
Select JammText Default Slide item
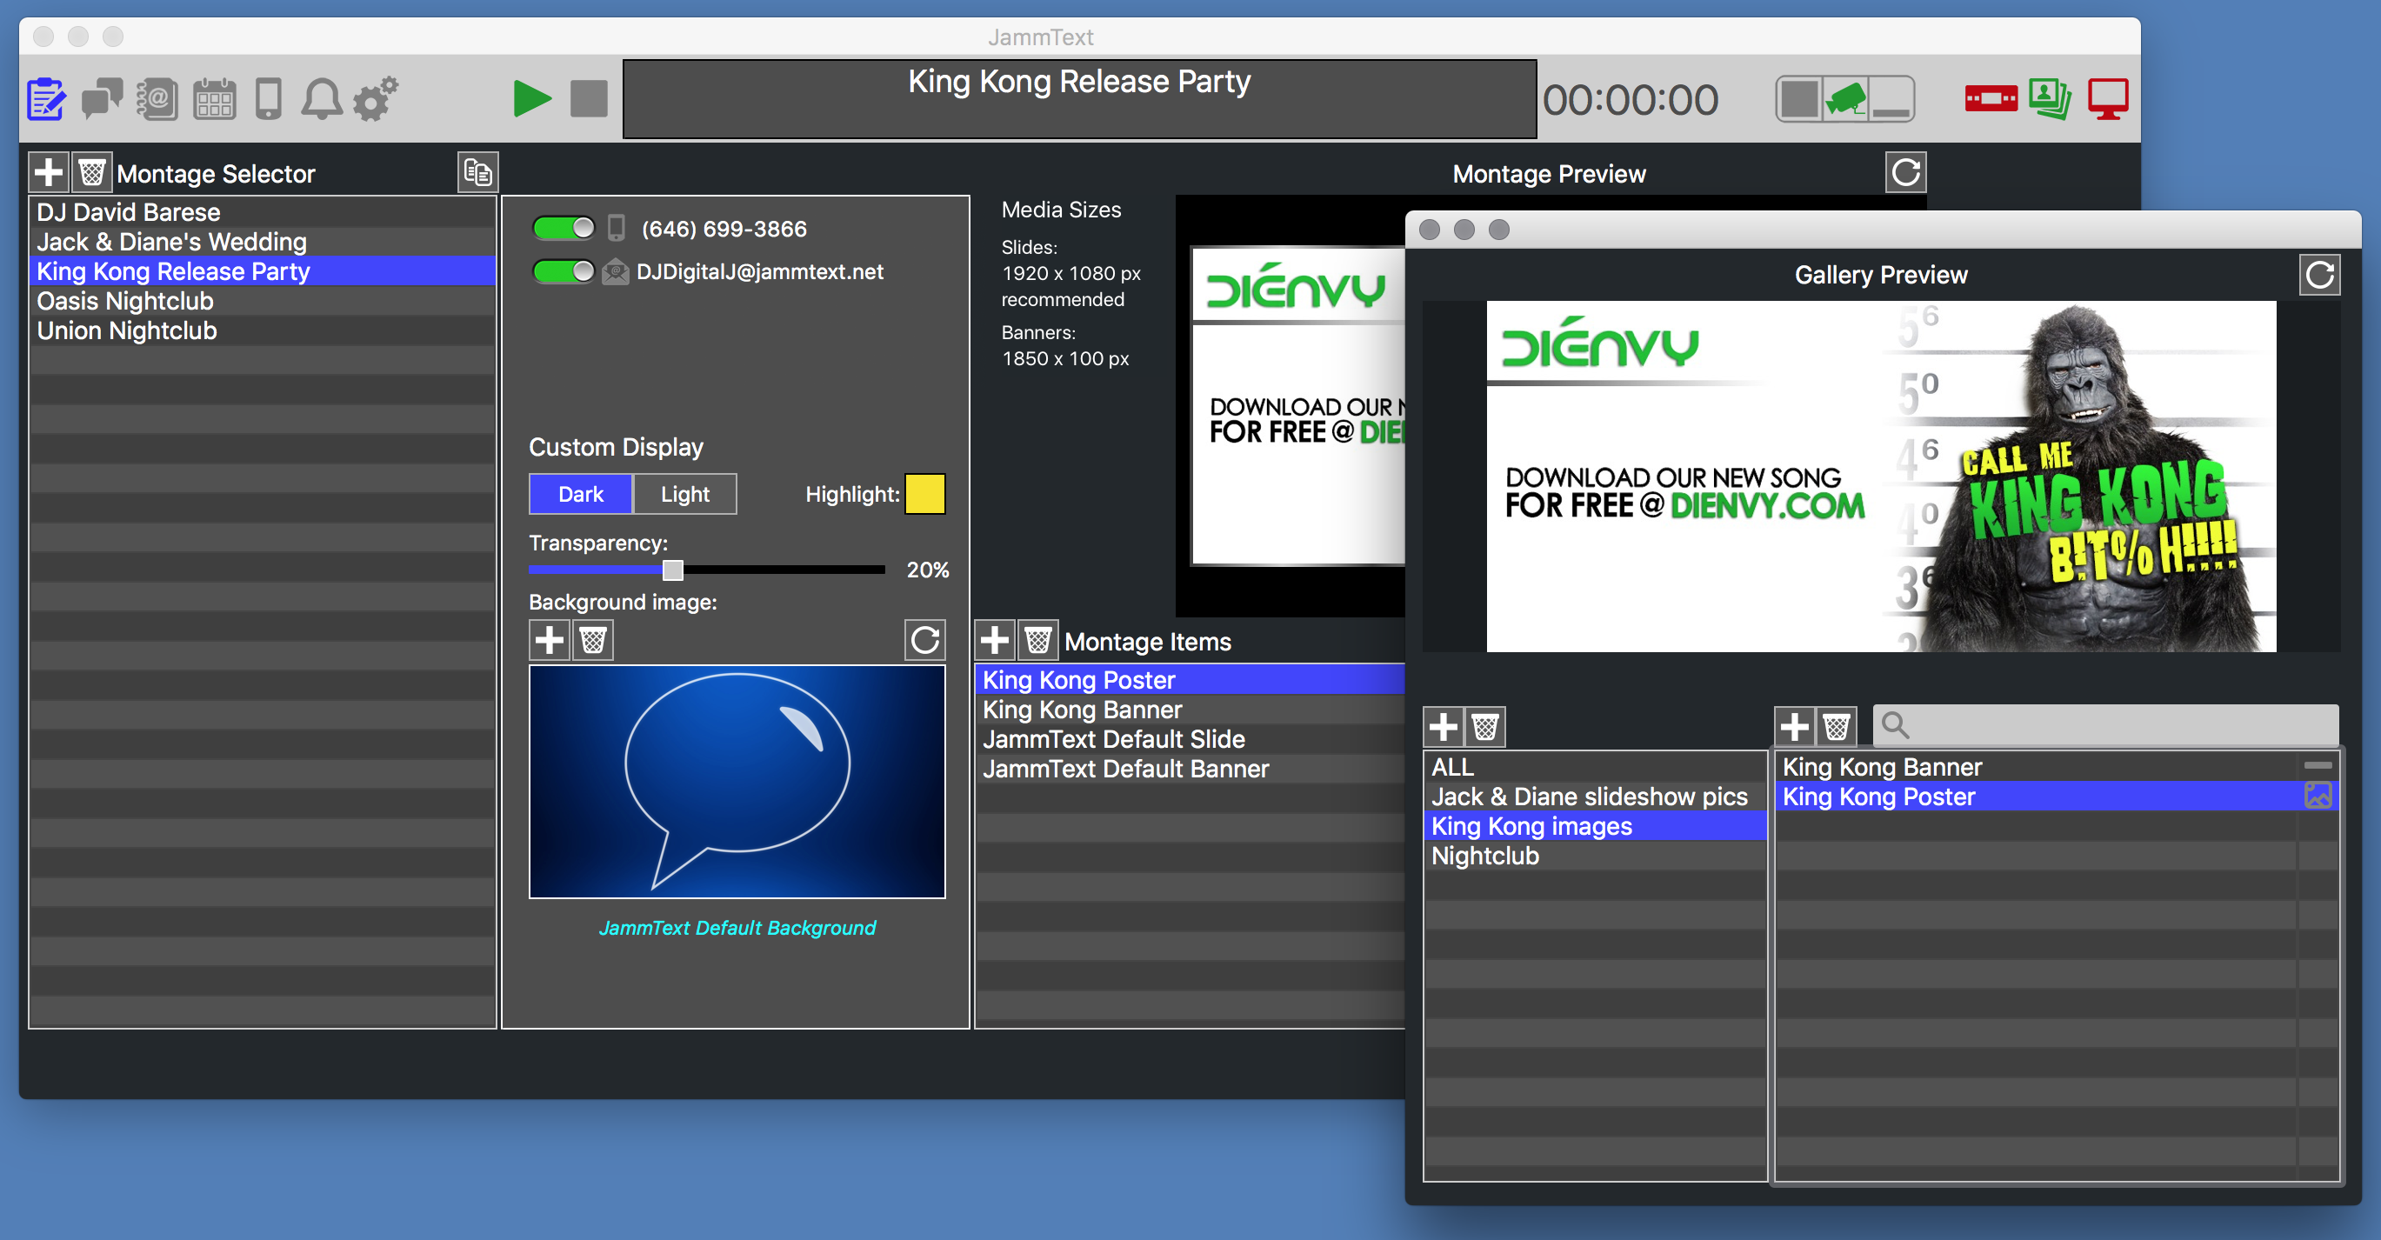coord(1190,739)
